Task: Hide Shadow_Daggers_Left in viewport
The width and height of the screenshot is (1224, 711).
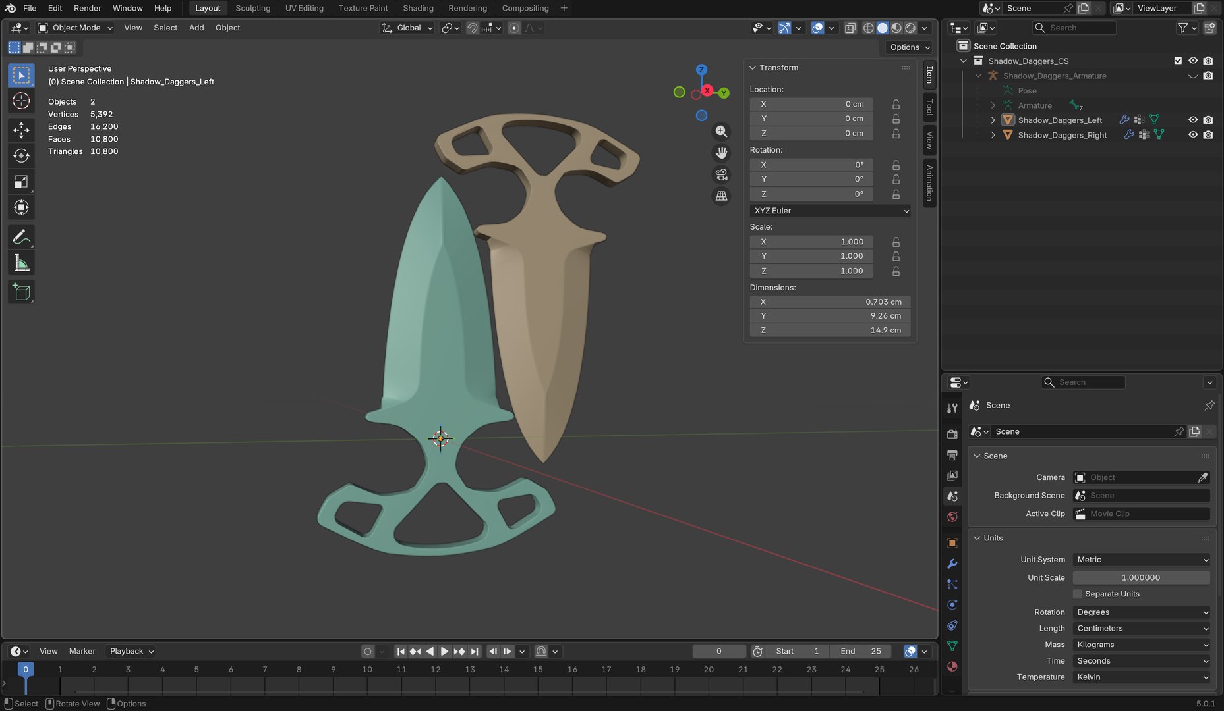Action: coord(1193,120)
